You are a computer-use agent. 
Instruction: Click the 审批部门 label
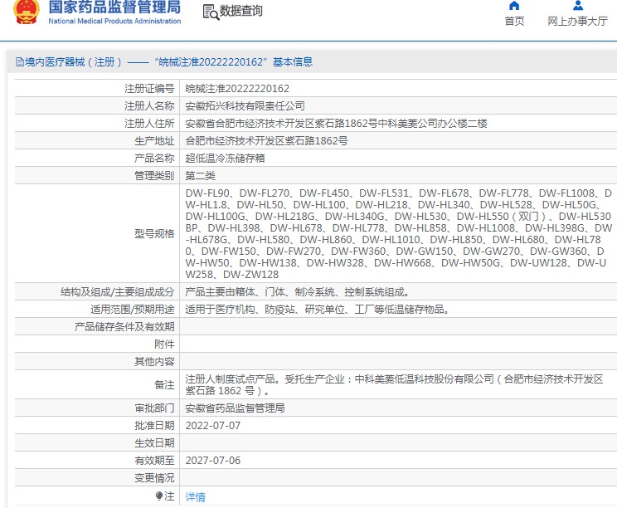click(154, 408)
